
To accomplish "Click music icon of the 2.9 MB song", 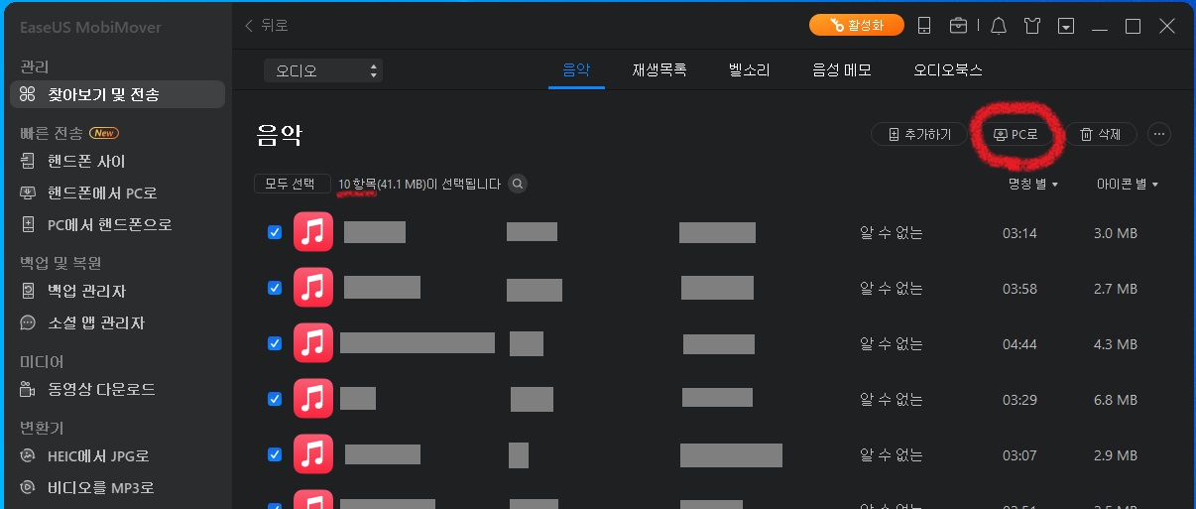I will point(313,454).
